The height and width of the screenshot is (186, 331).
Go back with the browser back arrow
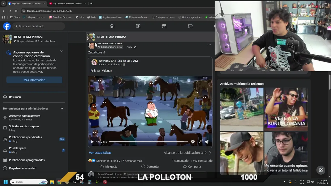[4, 11]
